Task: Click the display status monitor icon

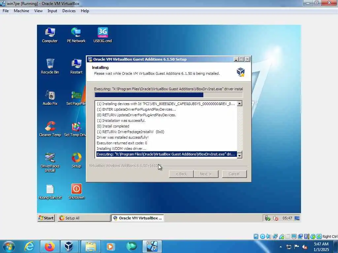Action: tap(294, 237)
